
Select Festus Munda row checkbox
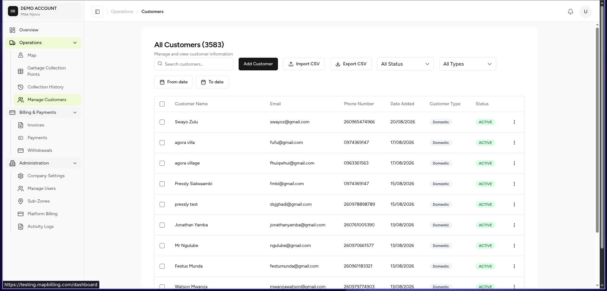coord(162,266)
